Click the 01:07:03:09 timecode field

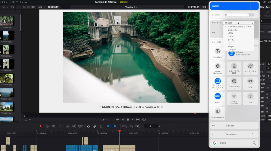click(194, 7)
